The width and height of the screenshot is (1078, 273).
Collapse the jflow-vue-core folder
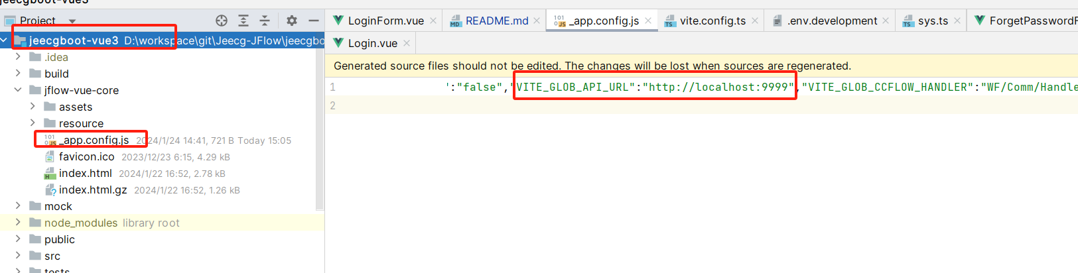point(18,90)
